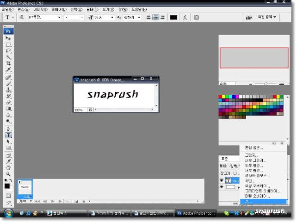Delete the selected animation frame
The height and width of the screenshot is (222, 296).
click(84, 201)
